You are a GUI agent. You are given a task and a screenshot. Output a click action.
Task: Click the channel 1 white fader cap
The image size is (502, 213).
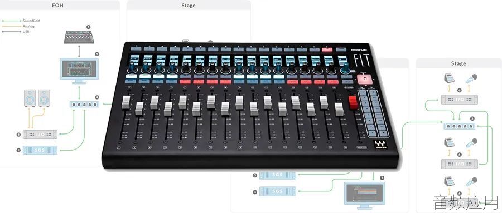(x=126, y=102)
